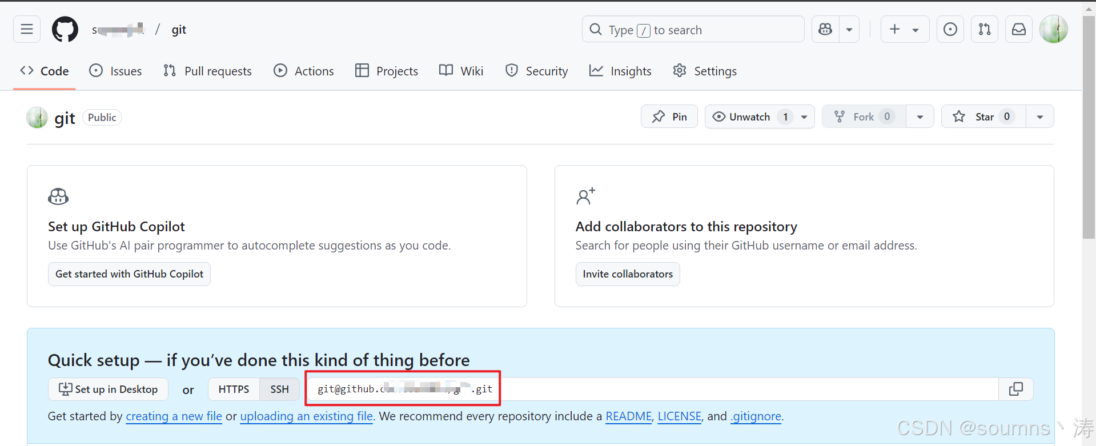Image resolution: width=1096 pixels, height=446 pixels.
Task: Open the repository Settings tab
Action: click(x=705, y=71)
